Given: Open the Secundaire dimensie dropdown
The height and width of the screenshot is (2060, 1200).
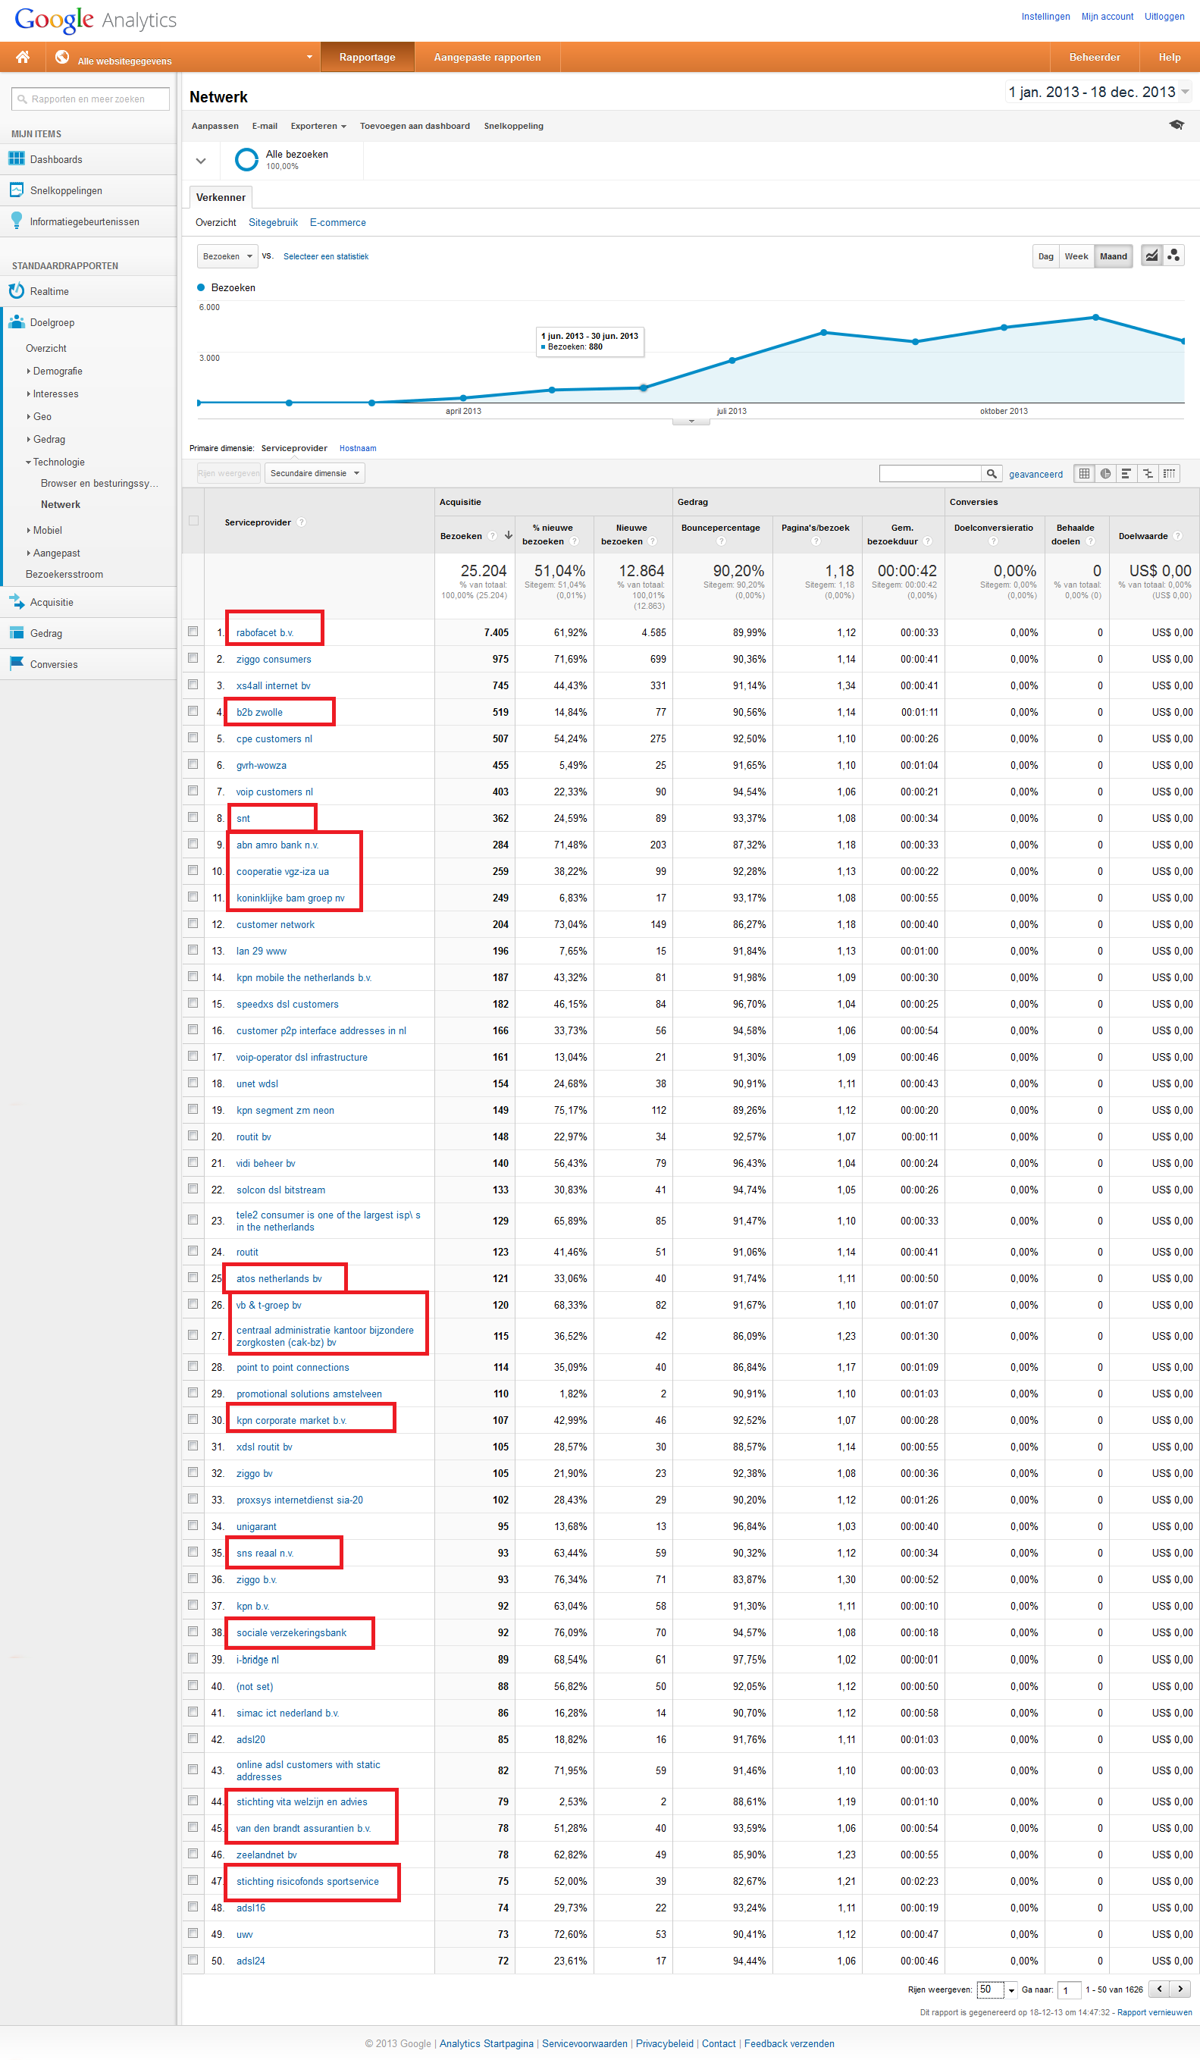Looking at the screenshot, I should click(315, 473).
